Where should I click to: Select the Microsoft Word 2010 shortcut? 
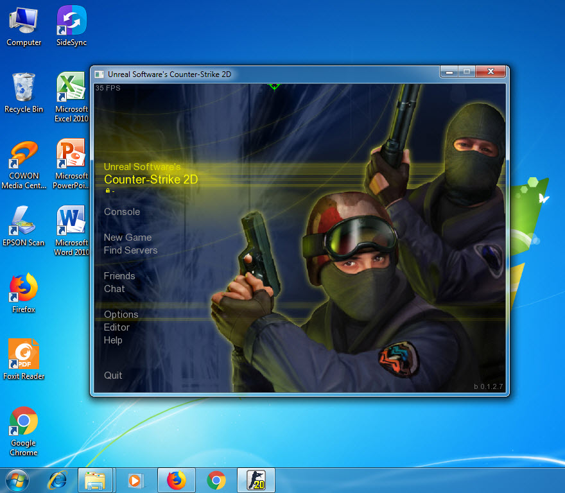pyautogui.click(x=71, y=230)
